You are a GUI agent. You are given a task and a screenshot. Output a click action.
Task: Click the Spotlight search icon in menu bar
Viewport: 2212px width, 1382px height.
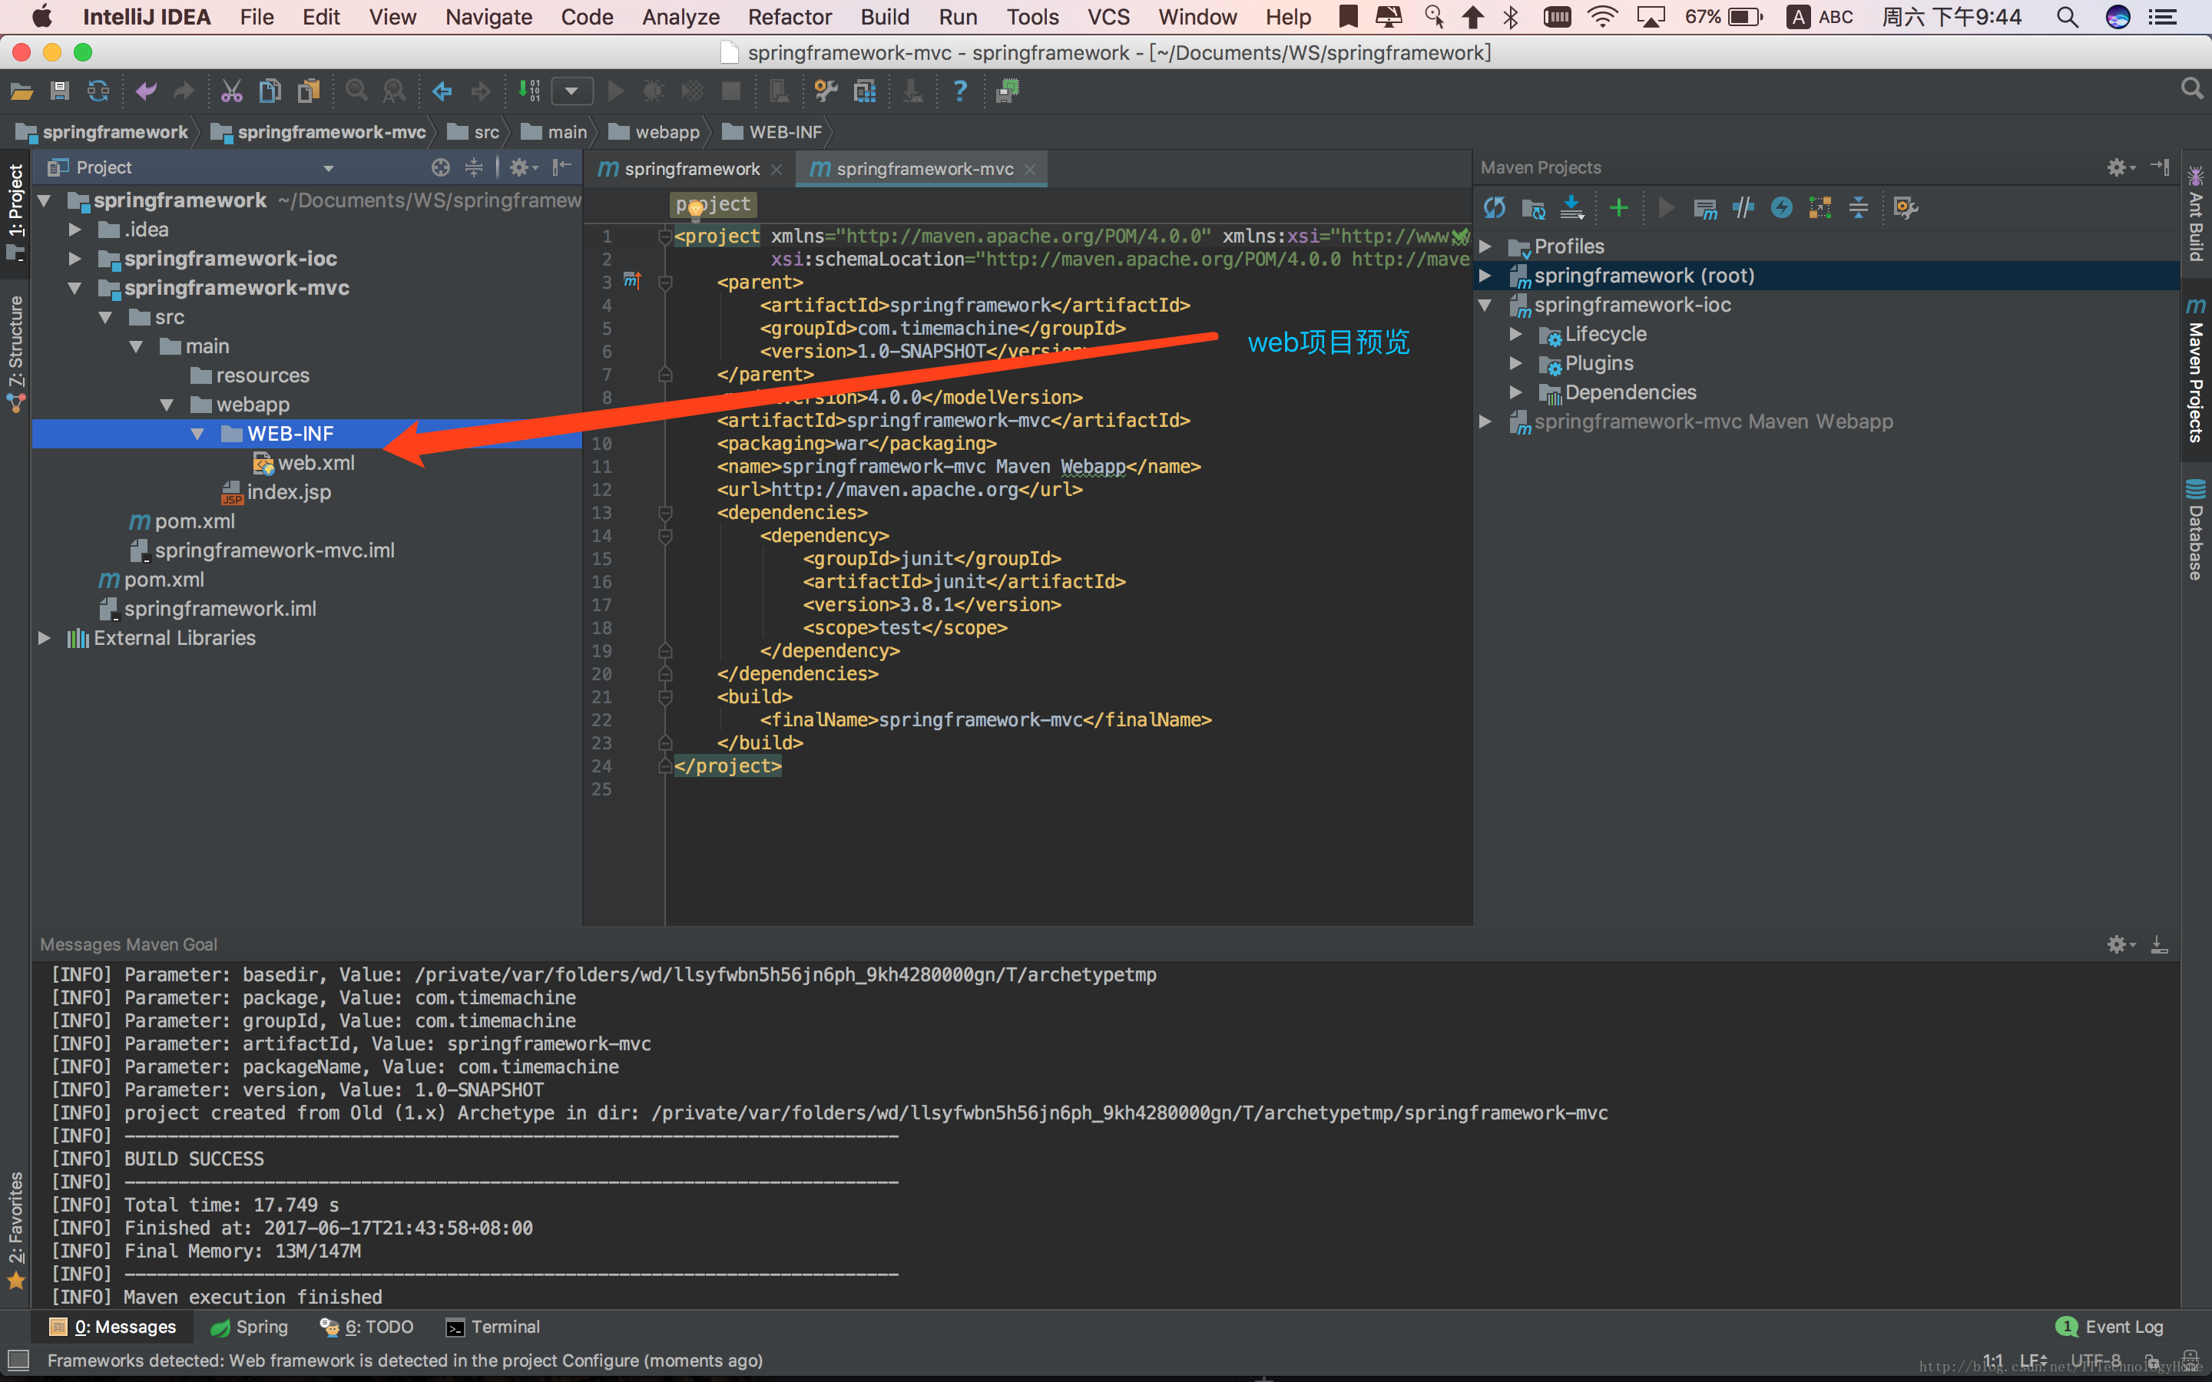pyautogui.click(x=2068, y=16)
